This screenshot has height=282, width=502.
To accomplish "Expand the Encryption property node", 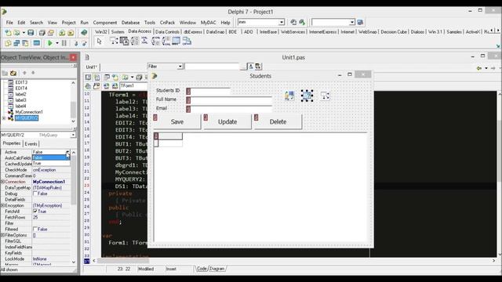I will (2, 205).
